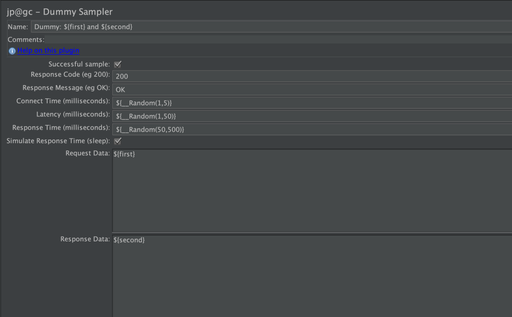
Task: Click the Response Code field showing 200
Action: pyautogui.click(x=312, y=76)
